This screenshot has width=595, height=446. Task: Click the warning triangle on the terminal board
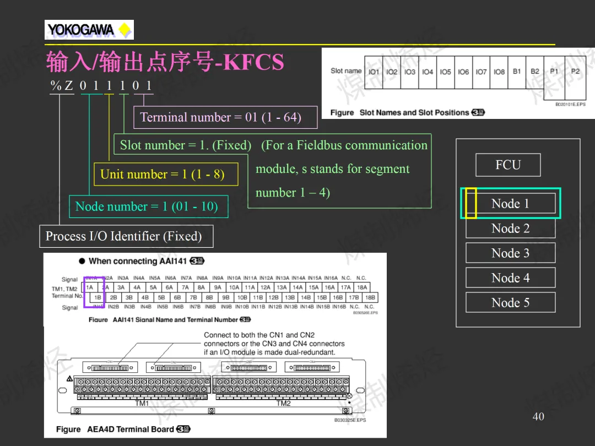tap(69, 378)
